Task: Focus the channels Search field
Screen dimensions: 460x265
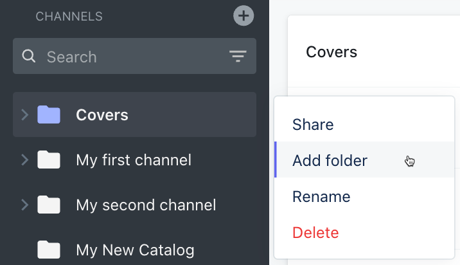Action: click(128, 57)
